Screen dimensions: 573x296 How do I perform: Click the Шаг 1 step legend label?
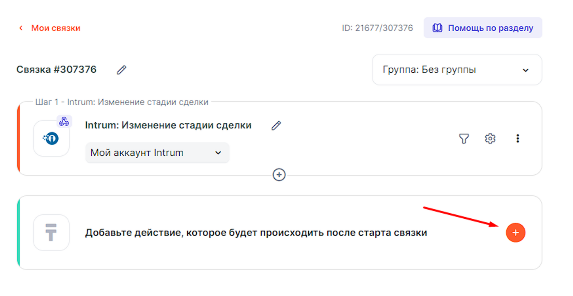(122, 102)
